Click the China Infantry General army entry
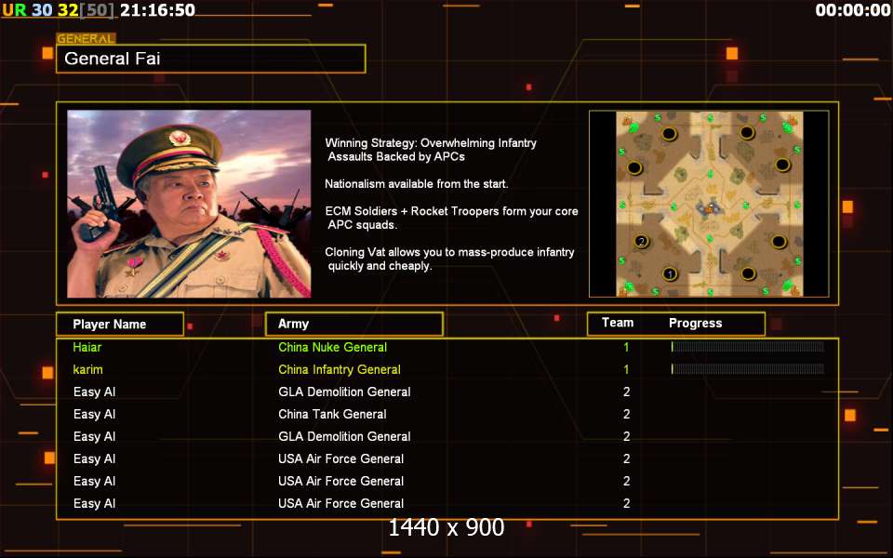The height and width of the screenshot is (558, 893). [340, 369]
